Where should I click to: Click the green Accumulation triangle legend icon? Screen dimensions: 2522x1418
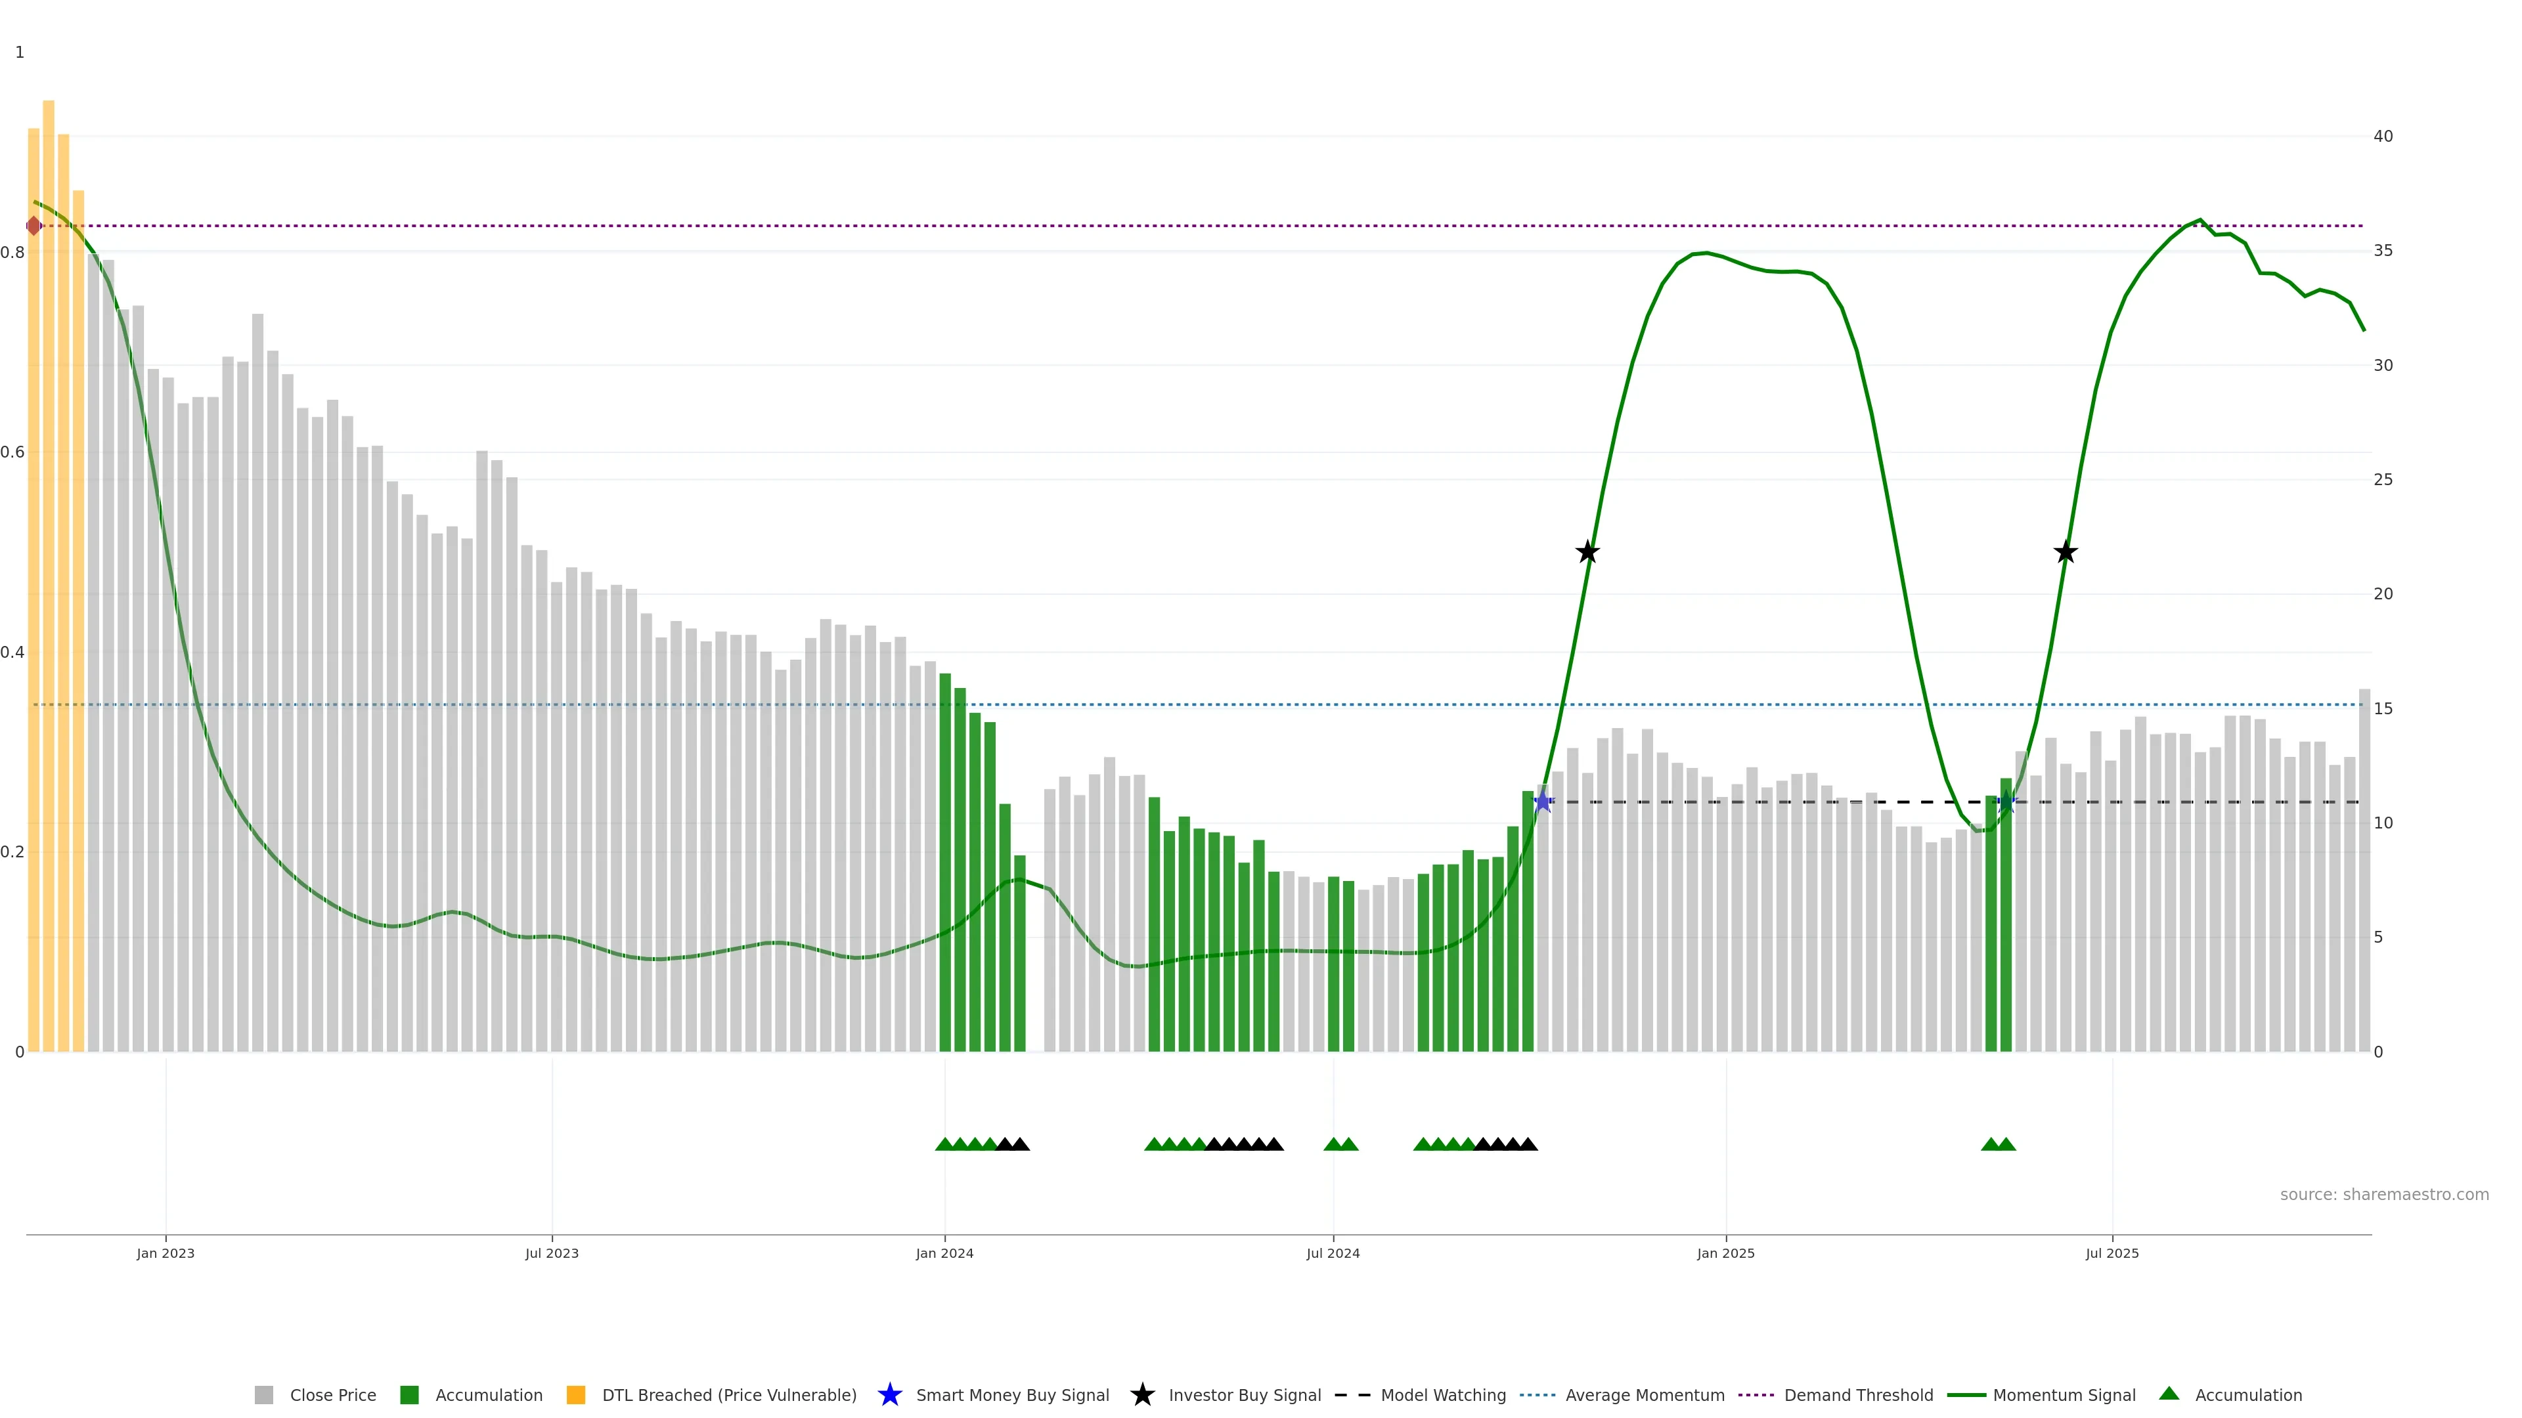point(2169,1394)
